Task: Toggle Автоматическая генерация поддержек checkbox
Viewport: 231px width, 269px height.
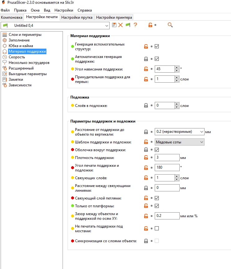Action: 157,59
